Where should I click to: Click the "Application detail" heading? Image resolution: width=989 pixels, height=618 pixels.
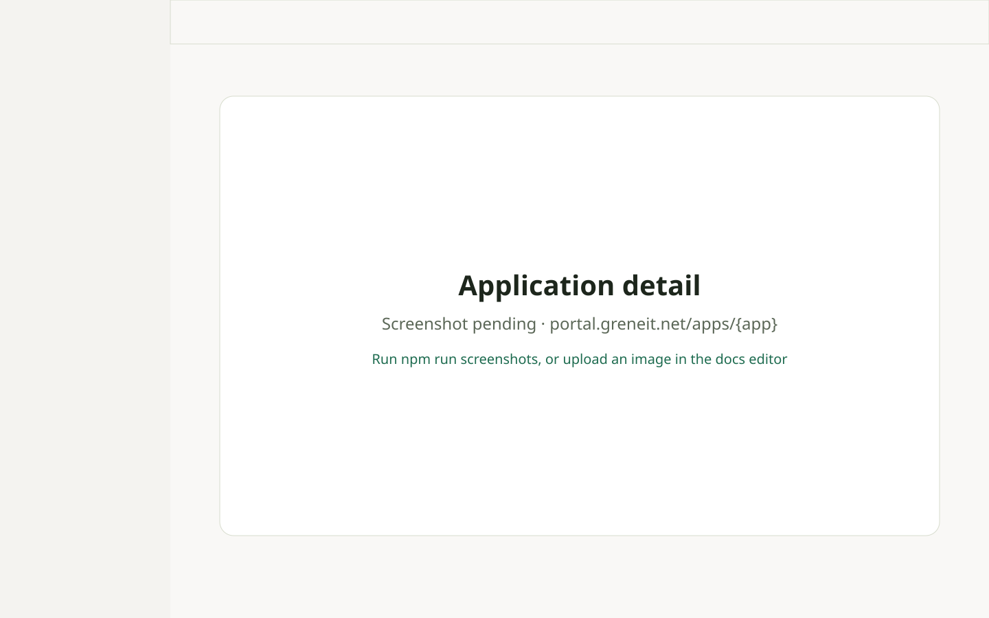click(579, 285)
